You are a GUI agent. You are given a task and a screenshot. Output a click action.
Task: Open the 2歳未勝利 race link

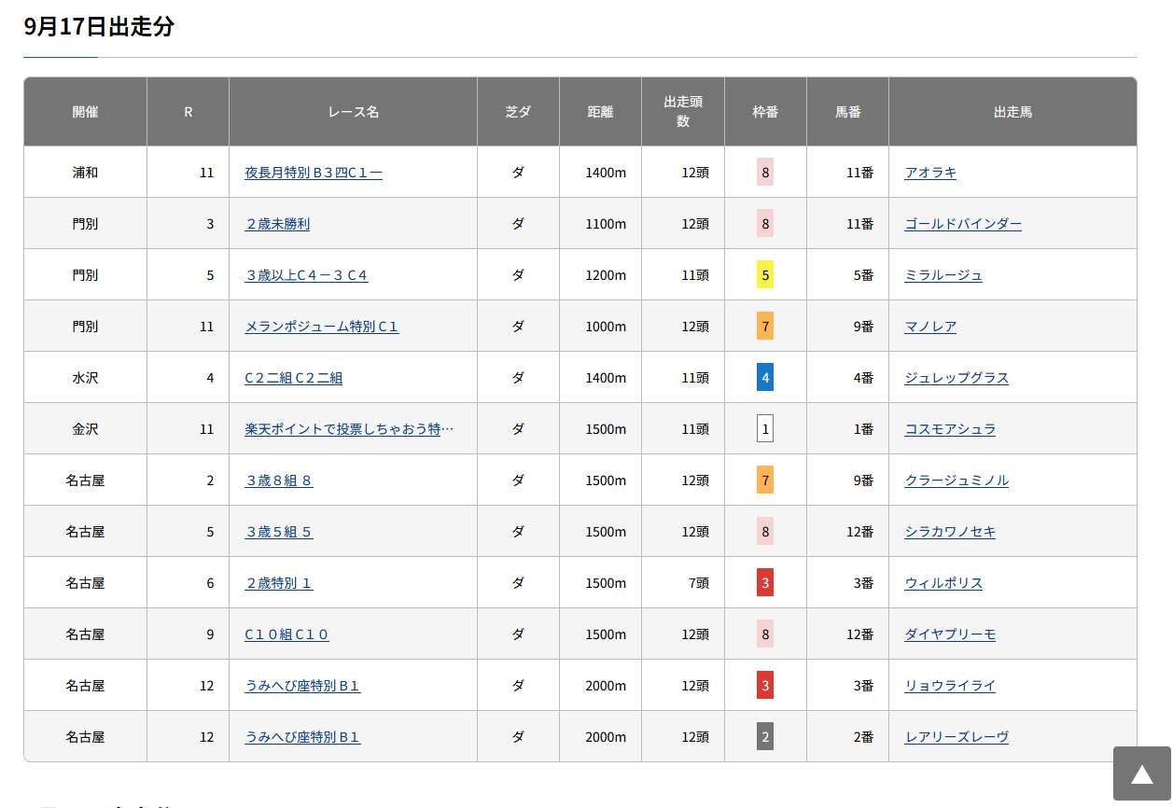(277, 224)
